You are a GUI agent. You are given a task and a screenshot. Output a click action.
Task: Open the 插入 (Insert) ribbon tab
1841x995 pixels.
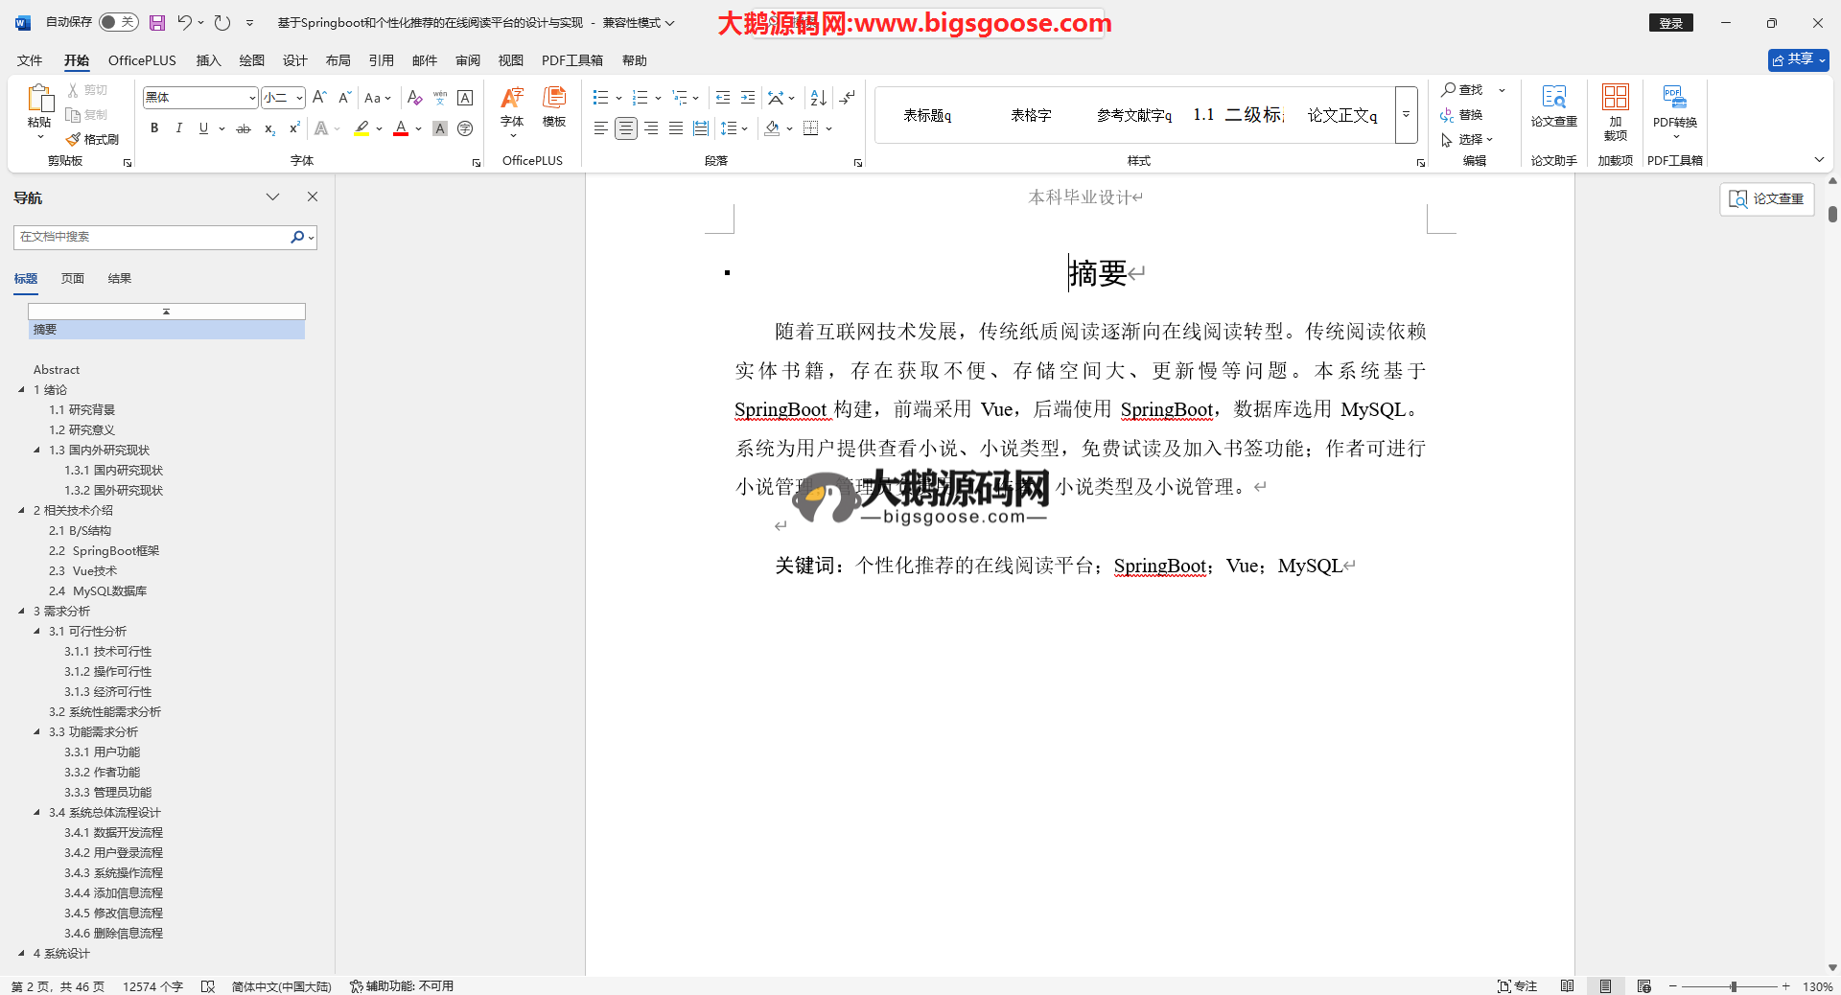coord(208,60)
